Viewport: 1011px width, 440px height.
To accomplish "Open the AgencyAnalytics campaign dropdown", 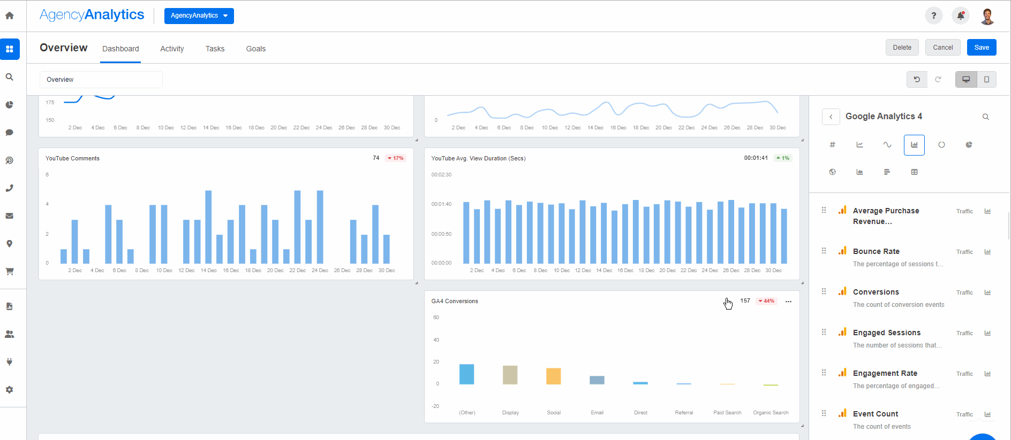I will pos(199,16).
